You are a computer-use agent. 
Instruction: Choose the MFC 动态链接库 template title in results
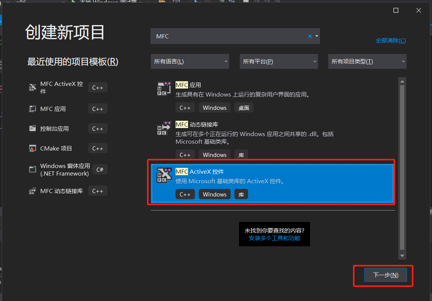197,124
